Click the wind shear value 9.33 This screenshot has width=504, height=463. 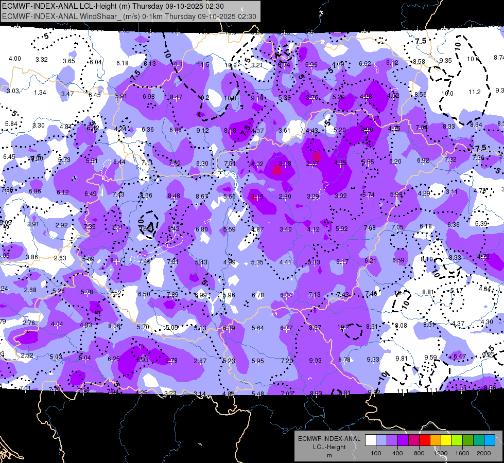(373, 359)
